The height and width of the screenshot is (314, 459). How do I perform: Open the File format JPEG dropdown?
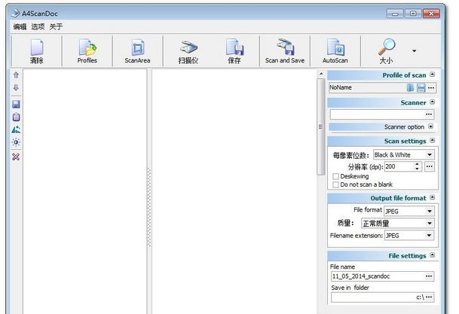click(x=430, y=211)
